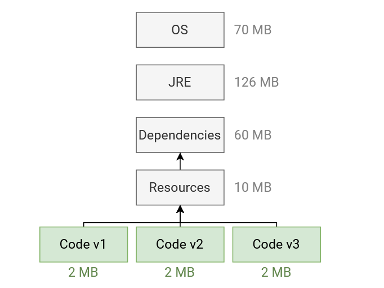The image size is (384, 288).
Task: Select the JRE layer box
Action: [x=180, y=82]
